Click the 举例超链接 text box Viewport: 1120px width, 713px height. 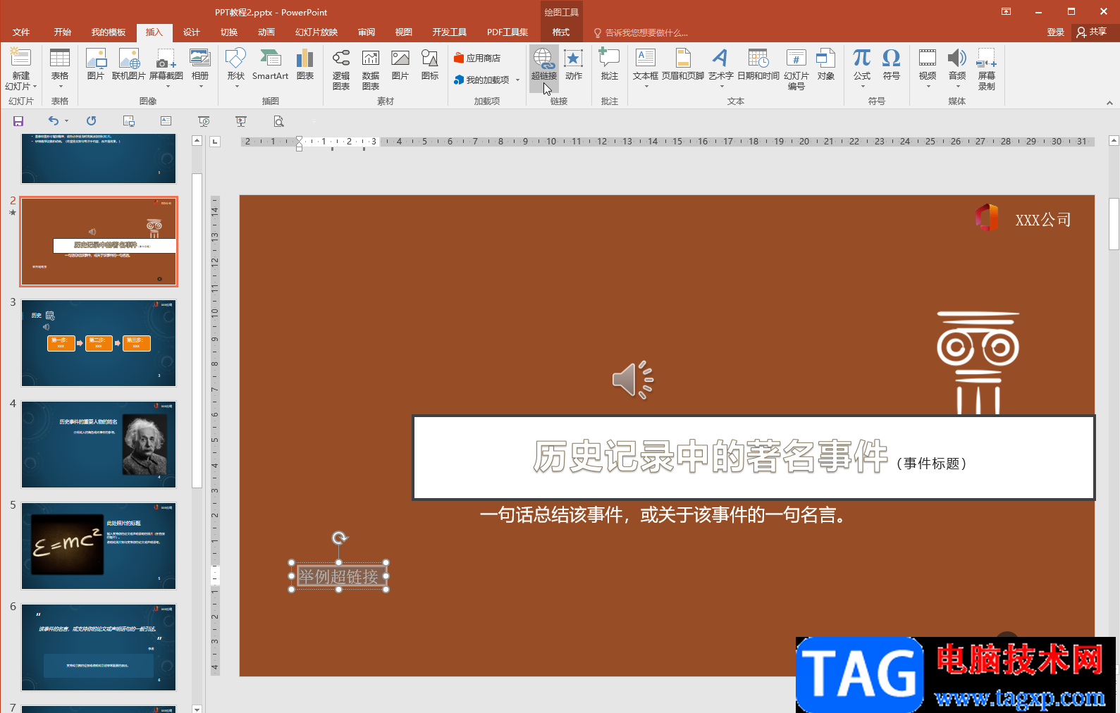[x=339, y=576]
